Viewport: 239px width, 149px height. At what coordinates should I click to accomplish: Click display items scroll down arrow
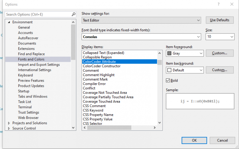pyautogui.click(x=160, y=123)
